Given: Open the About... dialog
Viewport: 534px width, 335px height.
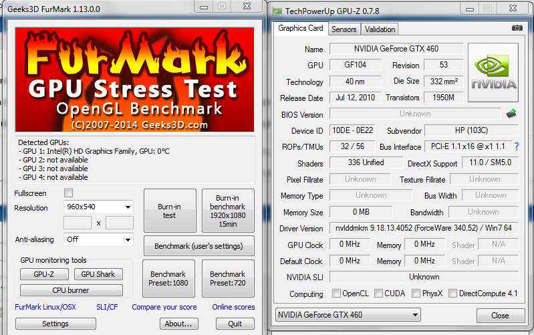Looking at the screenshot, I should click(x=179, y=324).
